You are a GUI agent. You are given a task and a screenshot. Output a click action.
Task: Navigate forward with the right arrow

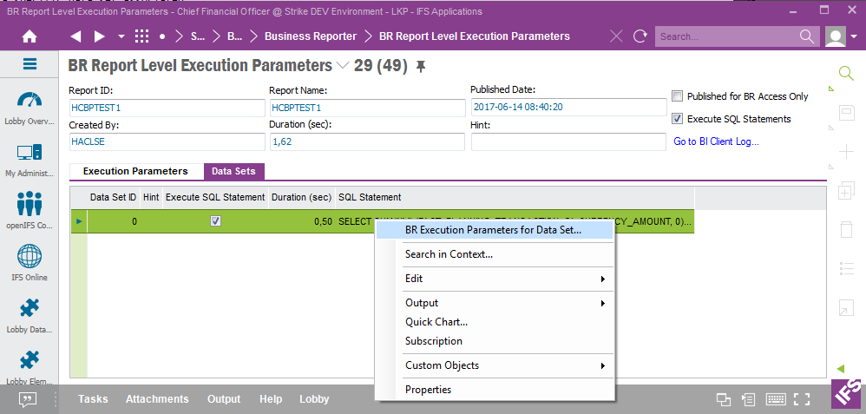click(x=100, y=36)
